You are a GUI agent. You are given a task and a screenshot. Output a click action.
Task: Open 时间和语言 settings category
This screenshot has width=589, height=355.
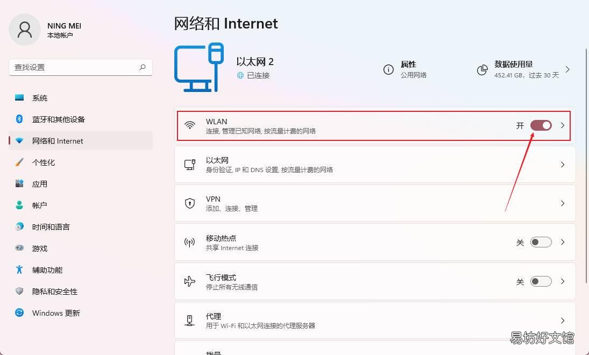pyautogui.click(x=81, y=226)
